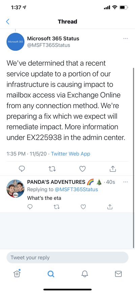The width and height of the screenshot is (135, 293).
Task: Tap the "Tweet your reply" field
Action: point(67,257)
